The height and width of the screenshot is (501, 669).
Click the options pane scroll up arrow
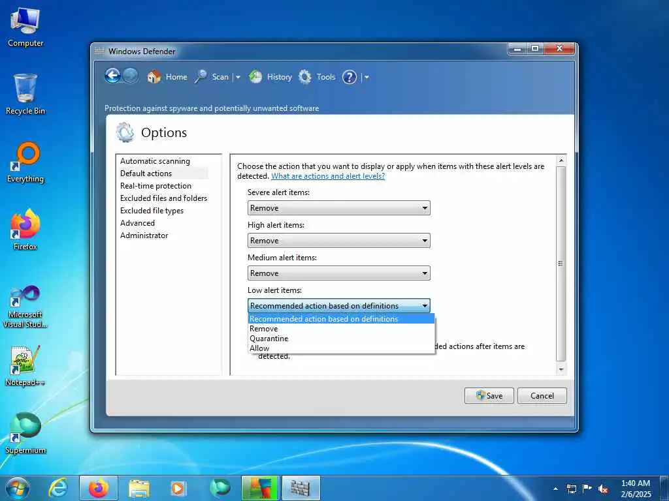click(x=561, y=160)
